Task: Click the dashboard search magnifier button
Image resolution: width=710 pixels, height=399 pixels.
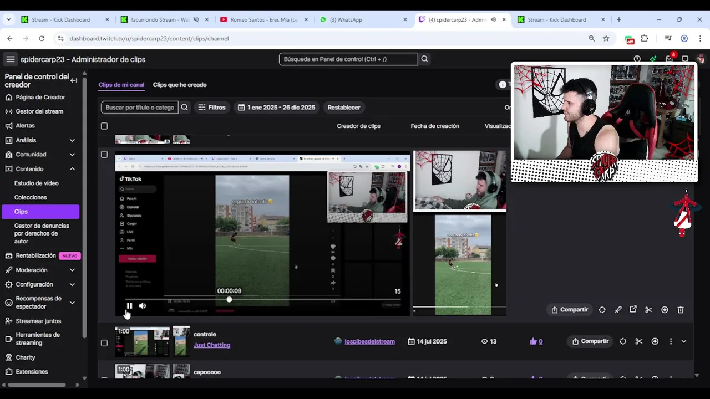Action: pyautogui.click(x=424, y=59)
